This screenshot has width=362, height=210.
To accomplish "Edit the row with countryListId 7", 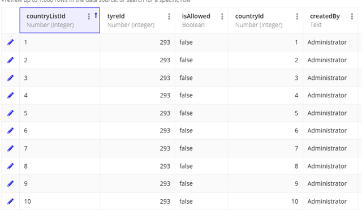I will click(x=10, y=148).
